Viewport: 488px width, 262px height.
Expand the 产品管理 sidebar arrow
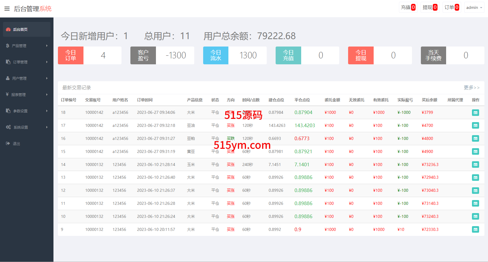click(x=47, y=46)
